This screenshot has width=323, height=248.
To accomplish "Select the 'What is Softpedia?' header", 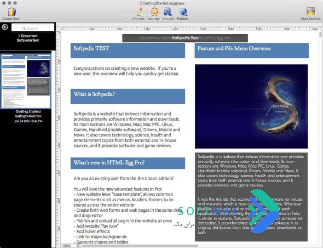I will pos(128,96).
